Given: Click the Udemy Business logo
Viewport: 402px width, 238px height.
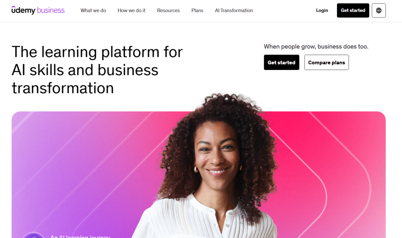Looking at the screenshot, I should 38,10.
